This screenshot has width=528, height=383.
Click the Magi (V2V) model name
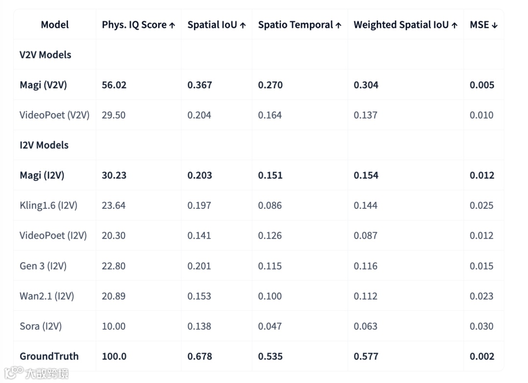coord(43,85)
